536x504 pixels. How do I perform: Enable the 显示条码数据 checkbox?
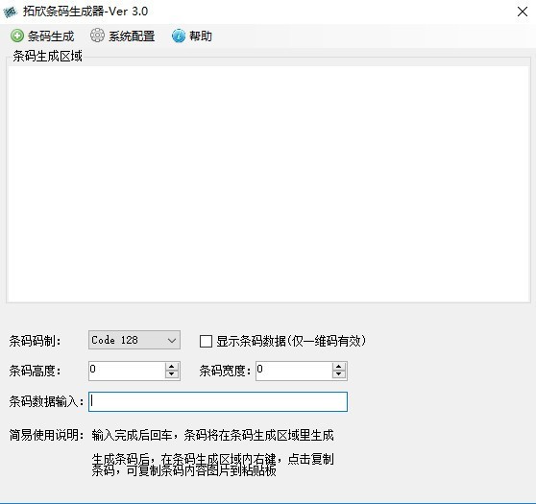[x=206, y=341]
